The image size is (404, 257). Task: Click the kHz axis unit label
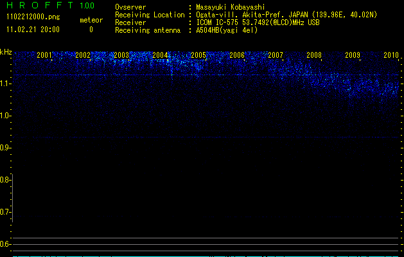pos(6,52)
